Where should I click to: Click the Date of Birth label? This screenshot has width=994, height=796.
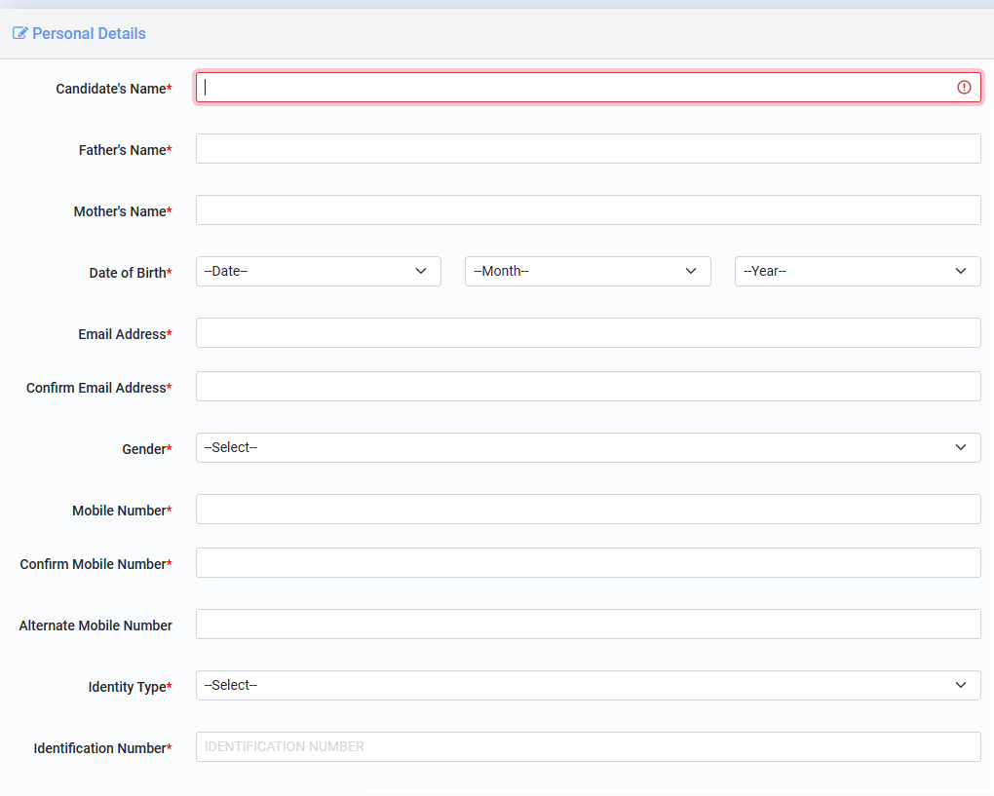(130, 273)
